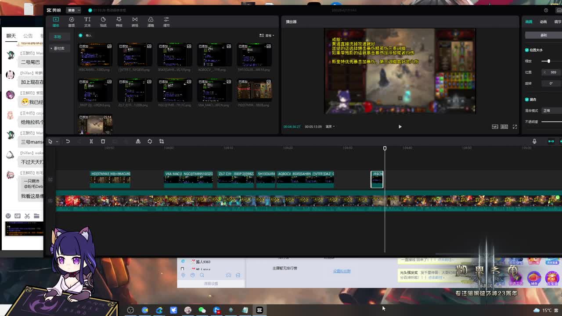
Task: Open the 剪映 app from the taskbar
Action: click(259, 310)
